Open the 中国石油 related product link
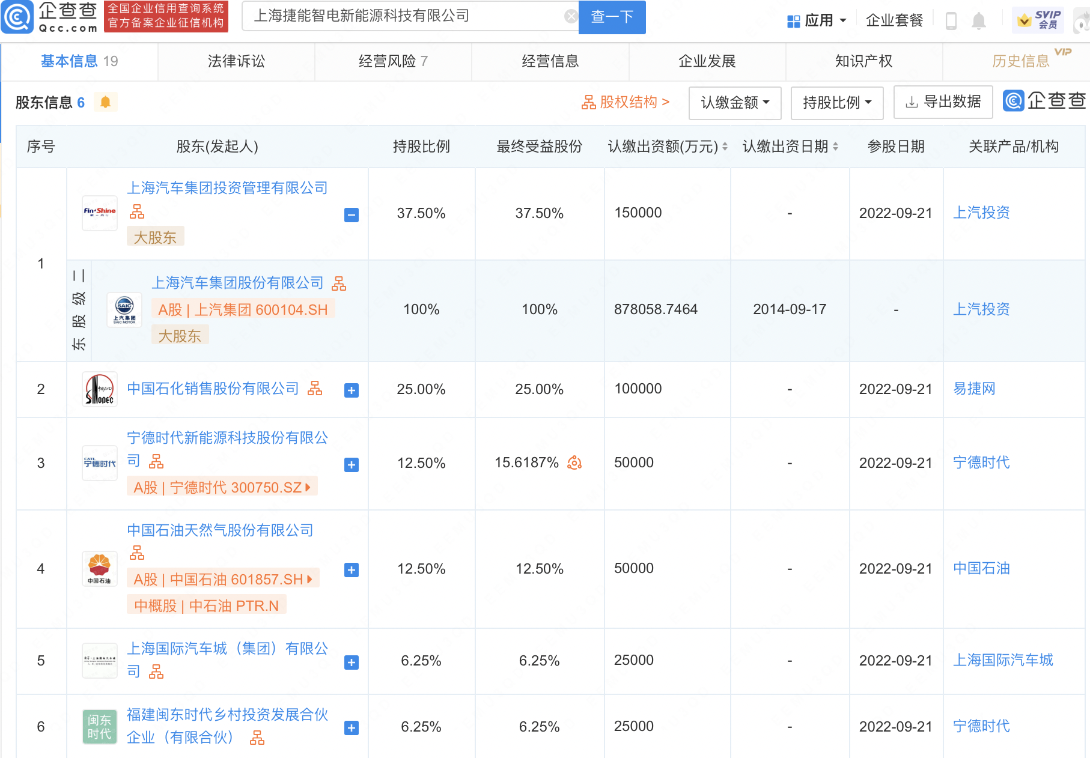 (981, 568)
